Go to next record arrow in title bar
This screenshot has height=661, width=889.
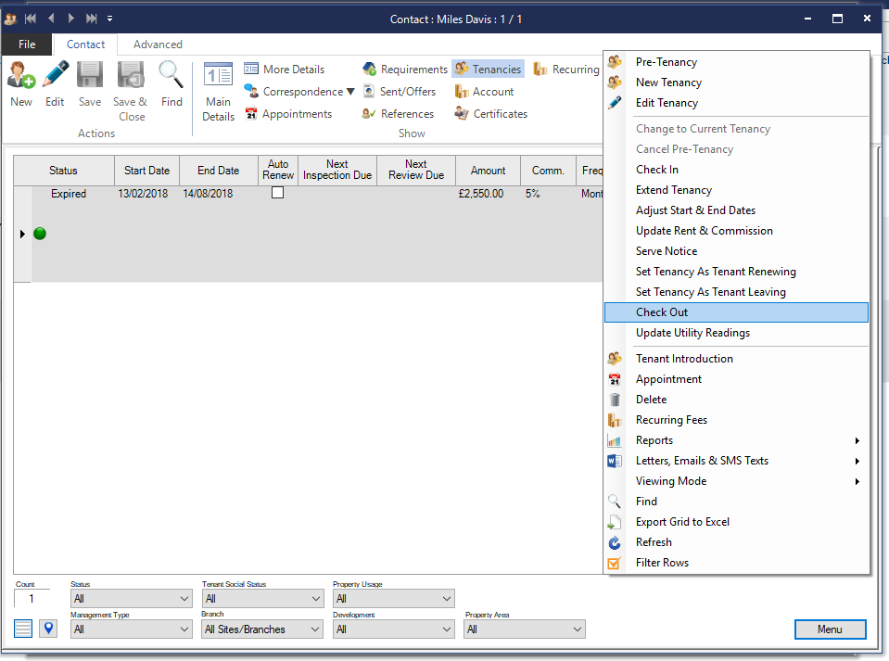[x=71, y=19]
